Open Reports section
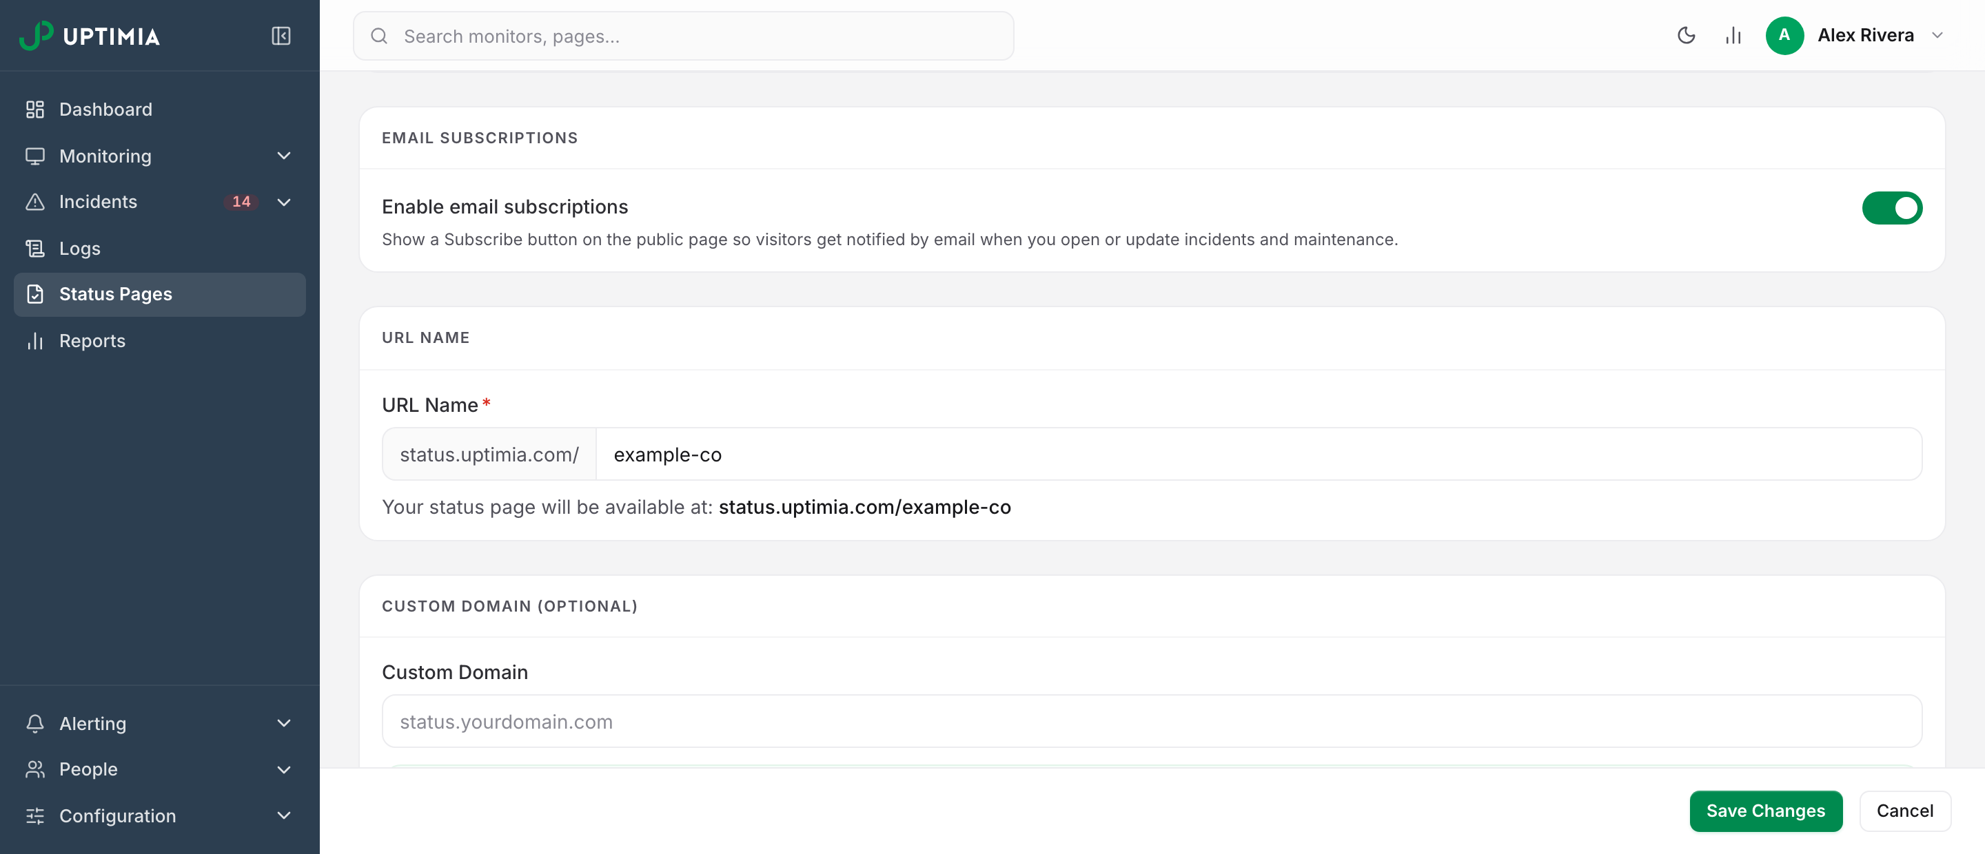 pos(159,341)
